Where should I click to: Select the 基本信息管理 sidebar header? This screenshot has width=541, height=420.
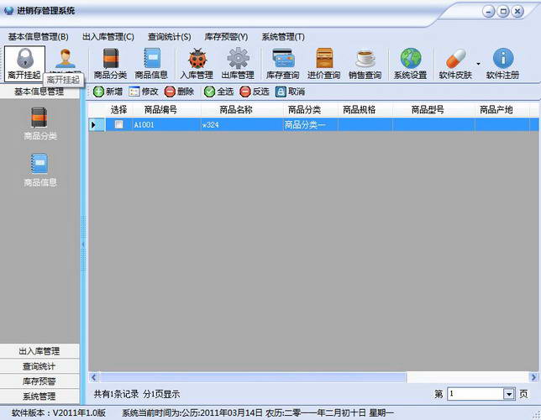point(39,92)
